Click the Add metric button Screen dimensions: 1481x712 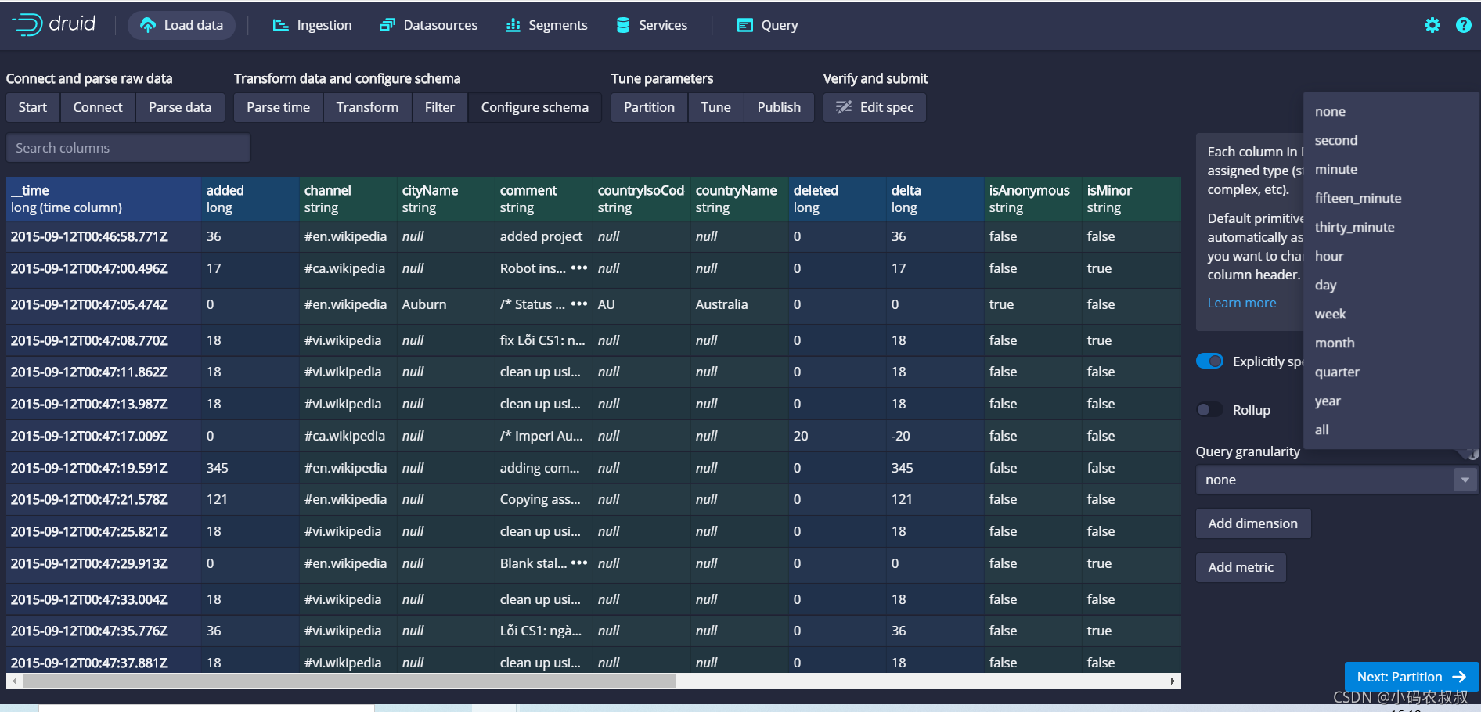point(1241,567)
